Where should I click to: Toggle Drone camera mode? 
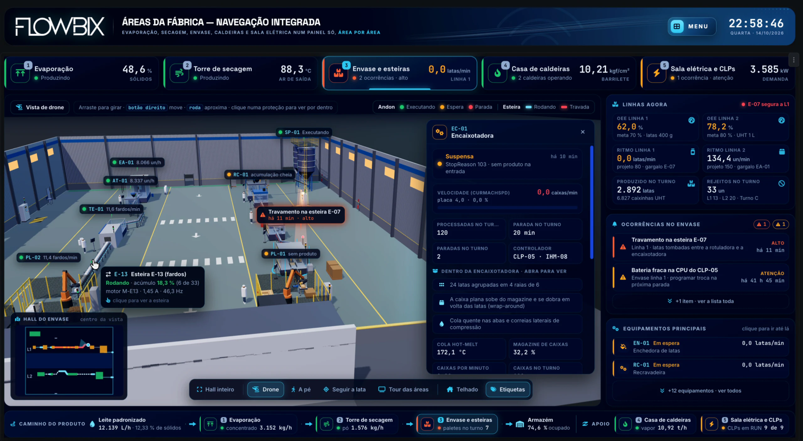click(x=265, y=389)
